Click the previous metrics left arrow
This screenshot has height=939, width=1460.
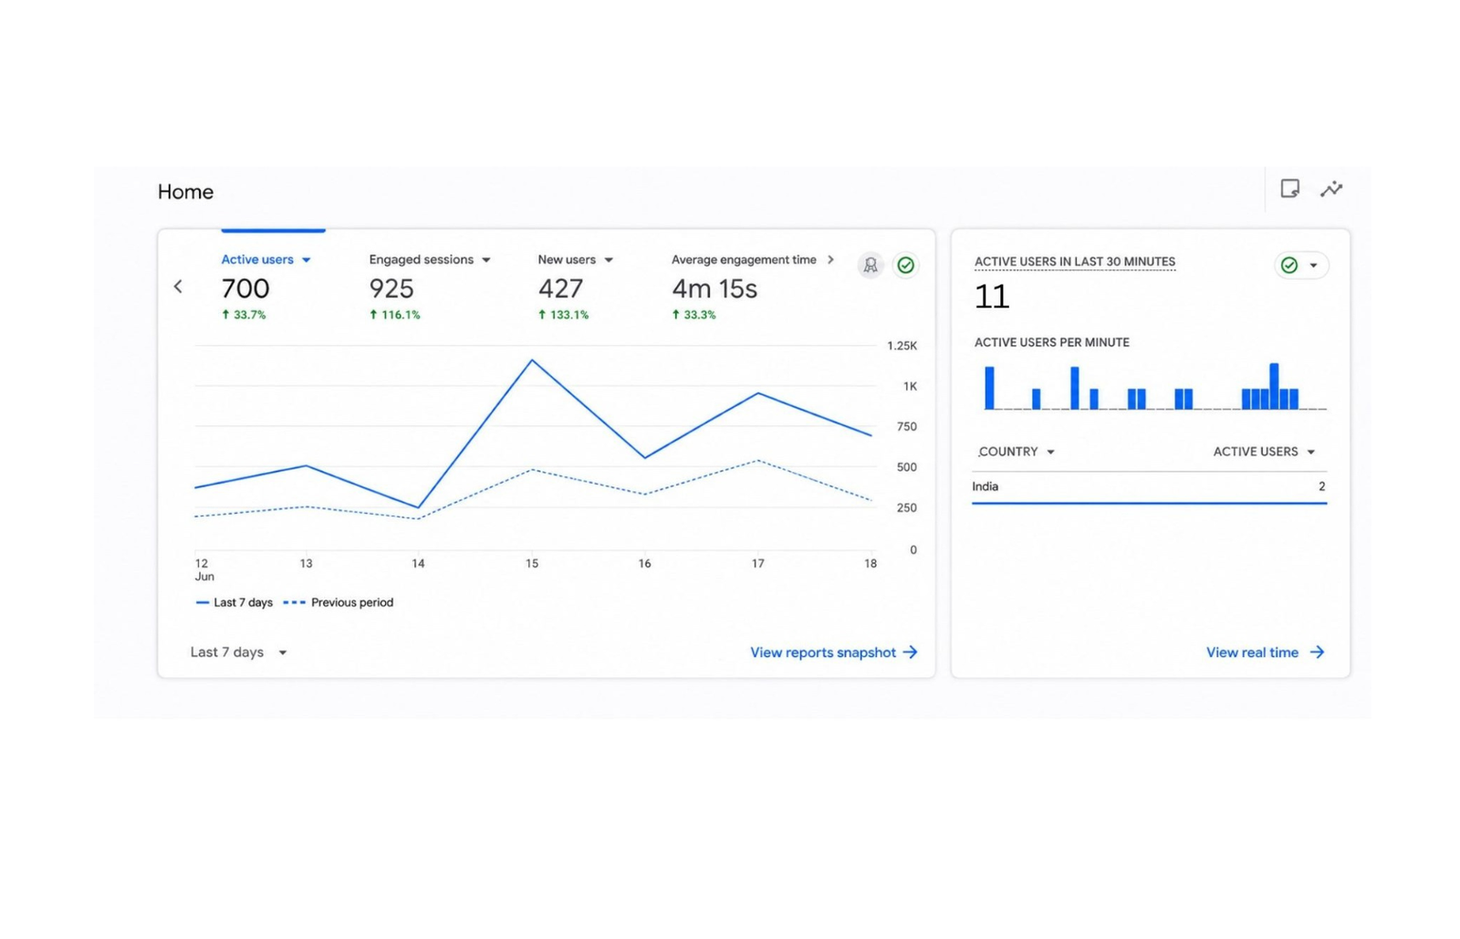[x=178, y=287]
